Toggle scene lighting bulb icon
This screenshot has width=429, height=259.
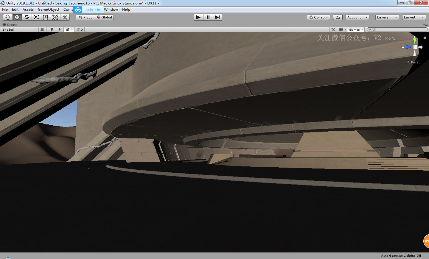point(52,29)
